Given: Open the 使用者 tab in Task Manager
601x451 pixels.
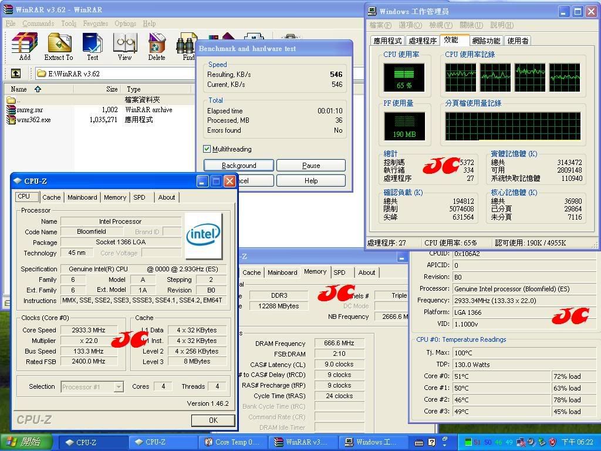Looking at the screenshot, I should click(x=518, y=41).
